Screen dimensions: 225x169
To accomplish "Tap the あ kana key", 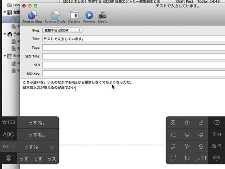I will coord(173,123).
